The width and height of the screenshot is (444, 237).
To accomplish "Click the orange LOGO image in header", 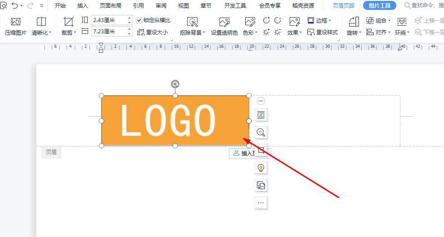I will (x=175, y=121).
